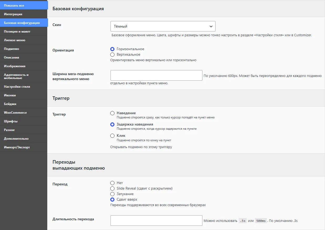
Task: Click the Переход field label
Action: (x=60, y=184)
